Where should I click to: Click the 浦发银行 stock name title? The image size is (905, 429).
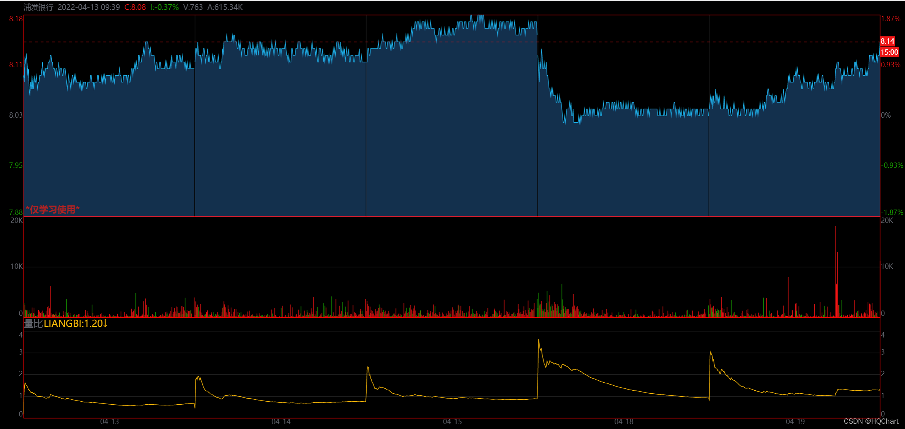(x=38, y=7)
